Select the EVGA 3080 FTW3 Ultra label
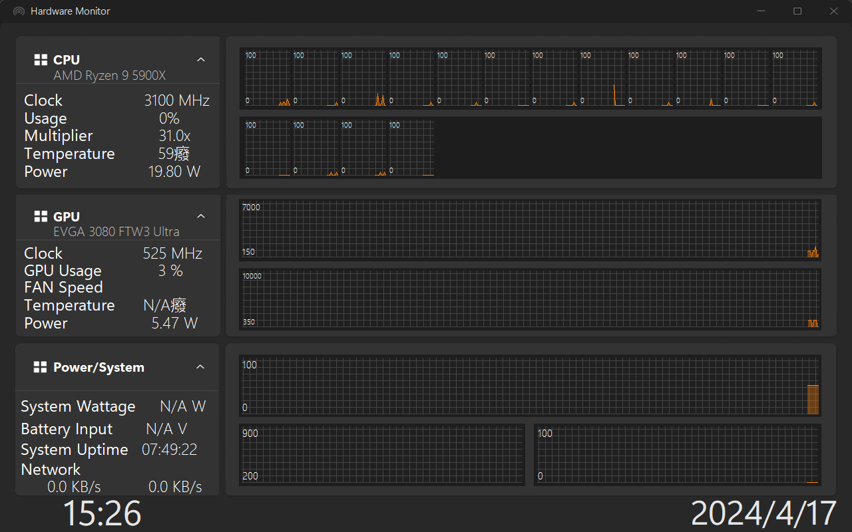852x532 pixels. 116,232
